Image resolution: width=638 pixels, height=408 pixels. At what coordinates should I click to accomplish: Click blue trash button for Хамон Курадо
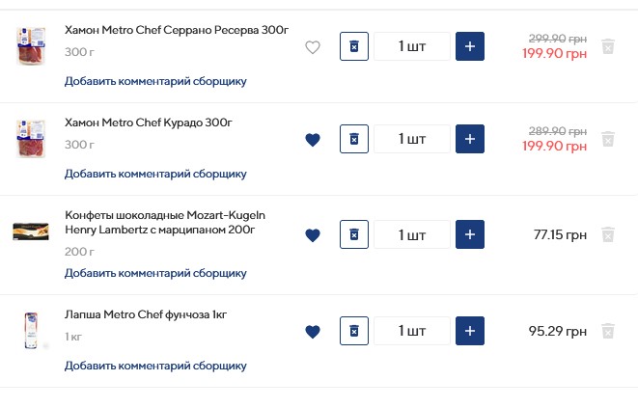(x=354, y=139)
